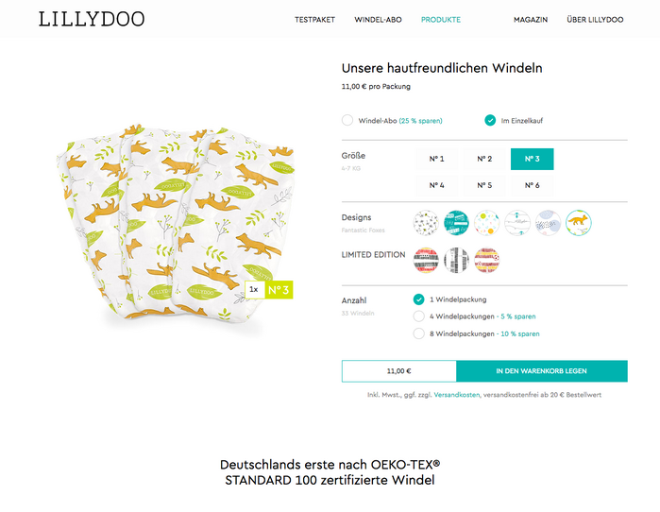Select the fox design swatch
This screenshot has width=660, height=512.
pos(578,223)
